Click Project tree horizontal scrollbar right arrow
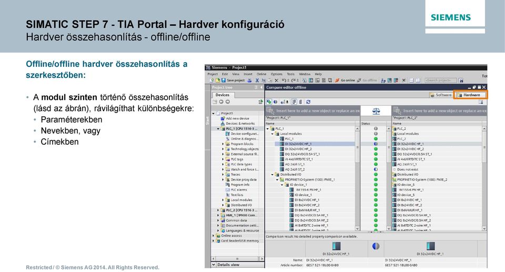 [261, 258]
